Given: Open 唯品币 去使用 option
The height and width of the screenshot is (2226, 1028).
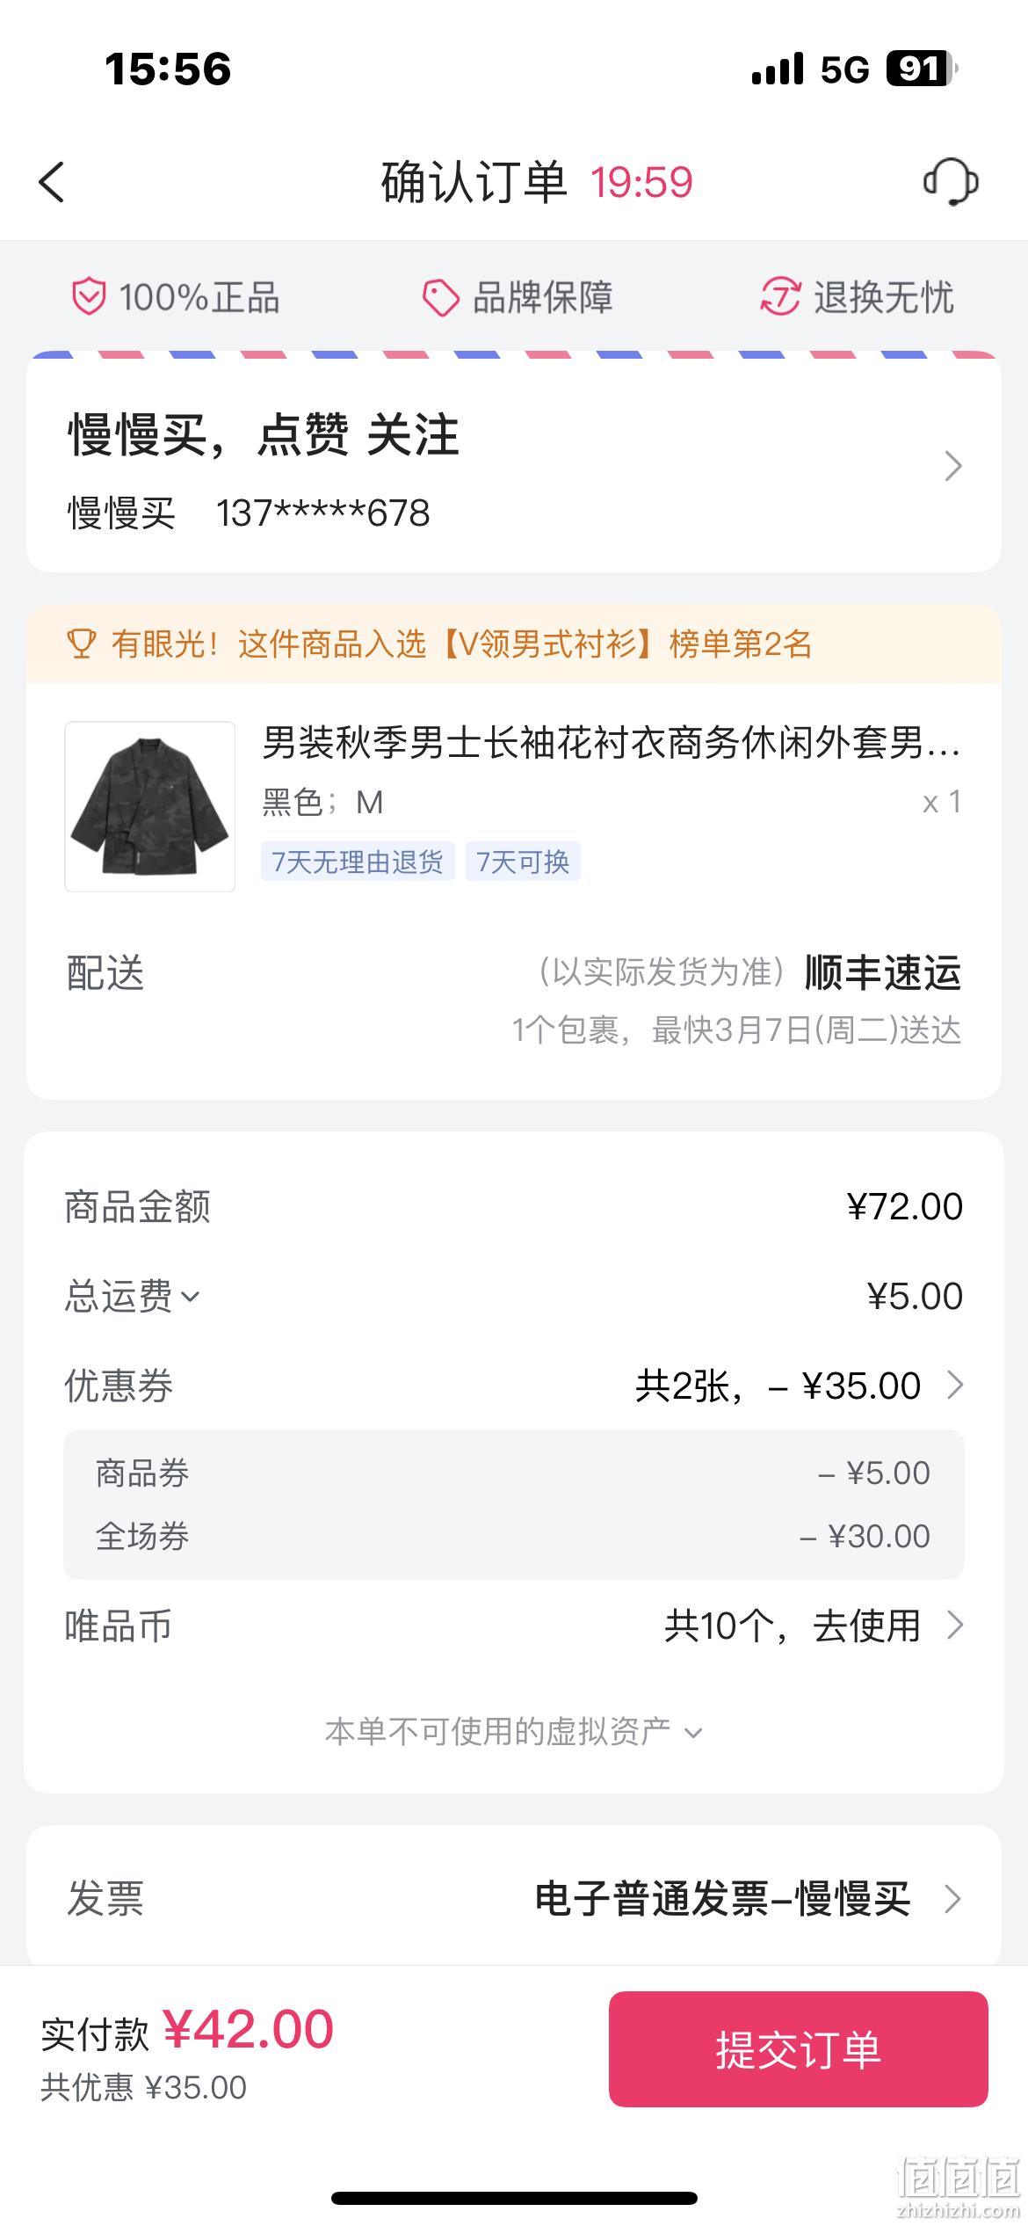Looking at the screenshot, I should (x=814, y=1626).
